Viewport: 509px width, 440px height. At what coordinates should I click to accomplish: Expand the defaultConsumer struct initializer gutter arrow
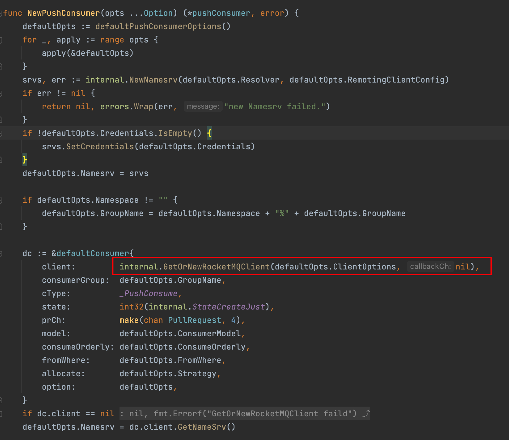[2, 253]
